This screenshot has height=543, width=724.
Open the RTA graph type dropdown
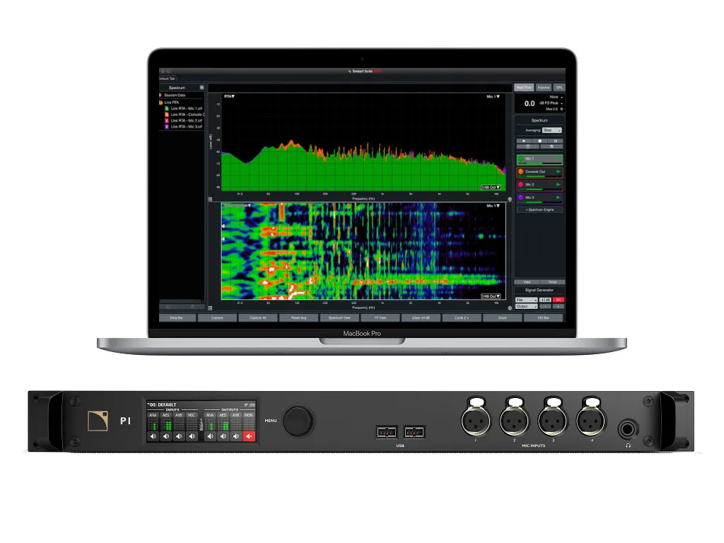tap(230, 95)
